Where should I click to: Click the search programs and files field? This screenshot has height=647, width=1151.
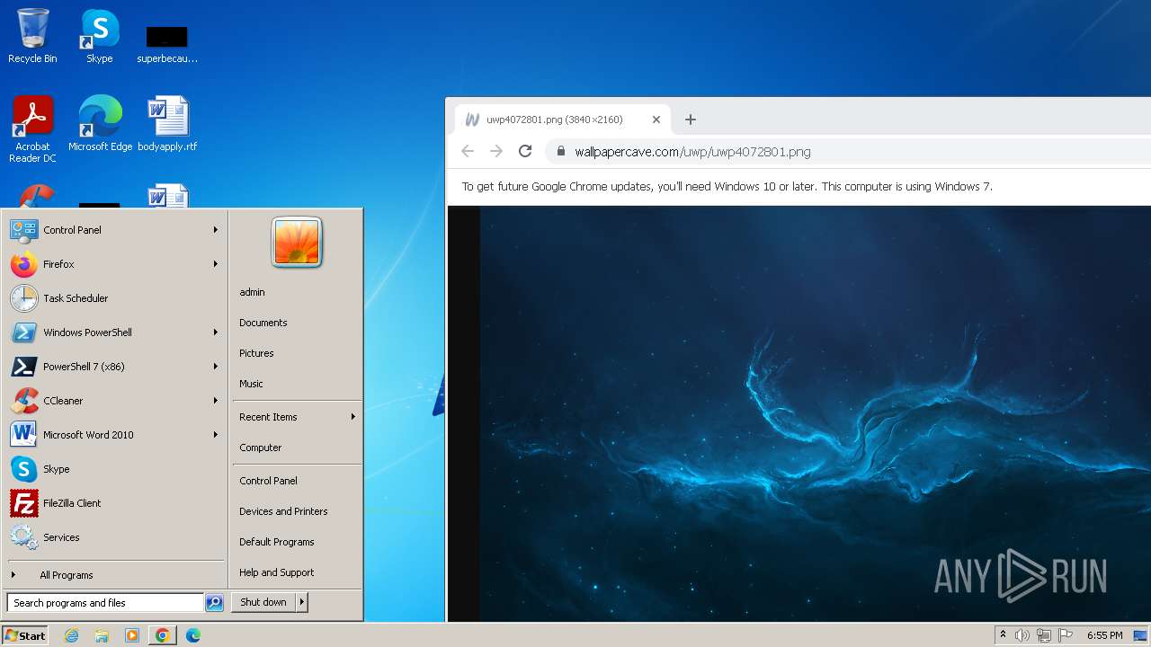105,603
